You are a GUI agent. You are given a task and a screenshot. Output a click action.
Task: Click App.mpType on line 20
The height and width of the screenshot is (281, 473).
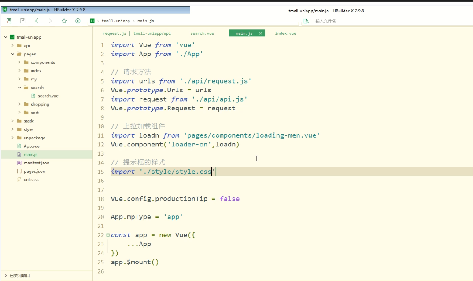pos(131,217)
